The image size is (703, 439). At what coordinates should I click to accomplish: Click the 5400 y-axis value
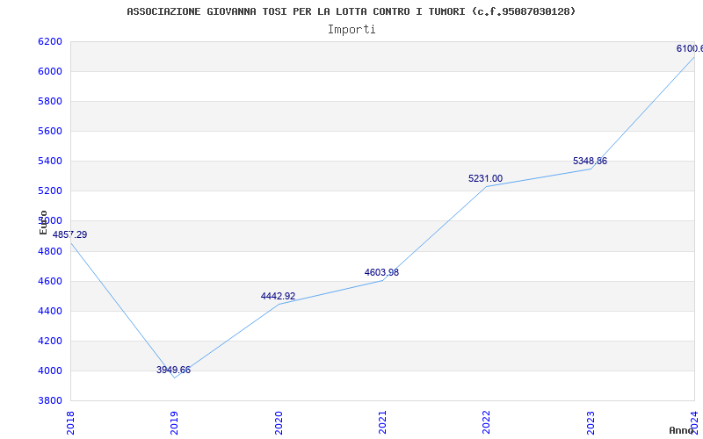[x=50, y=162]
